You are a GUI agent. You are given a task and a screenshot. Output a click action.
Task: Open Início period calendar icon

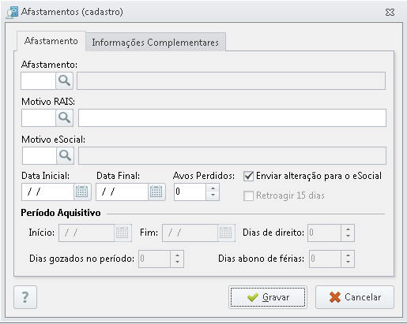122,233
